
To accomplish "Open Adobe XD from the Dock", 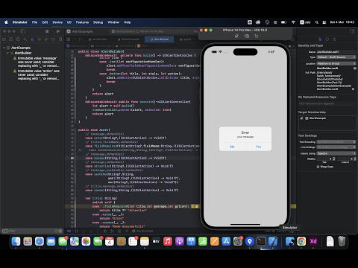I will point(313,241).
